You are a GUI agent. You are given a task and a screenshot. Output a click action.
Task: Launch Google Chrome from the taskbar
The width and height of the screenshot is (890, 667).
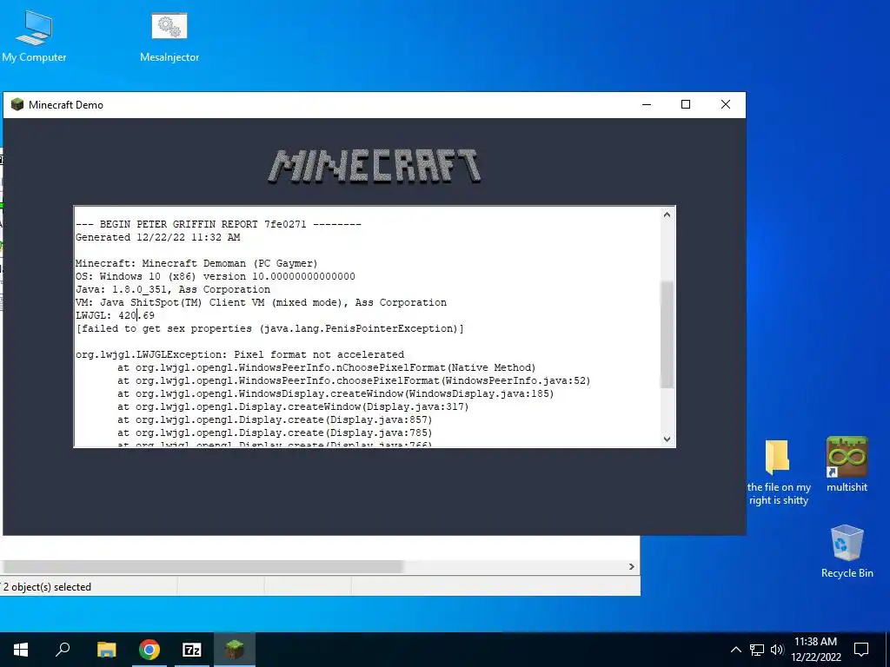click(149, 650)
